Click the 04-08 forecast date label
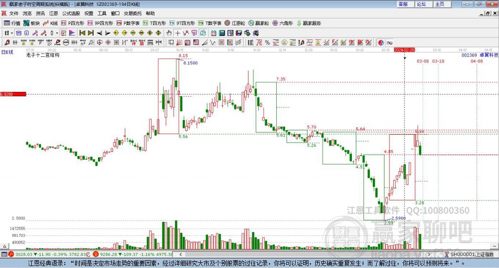 coord(477,61)
